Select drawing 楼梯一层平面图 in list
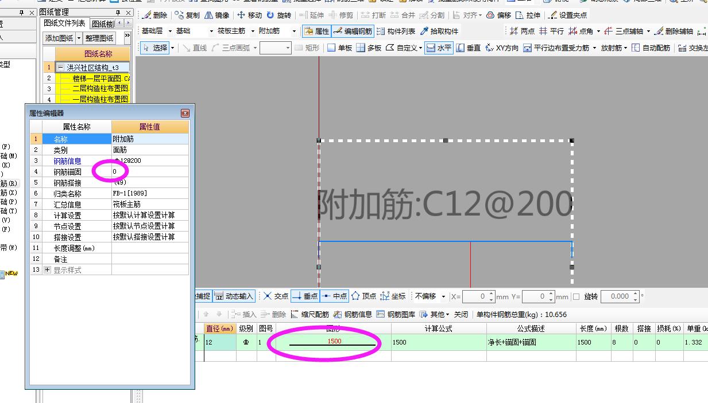 coord(101,79)
